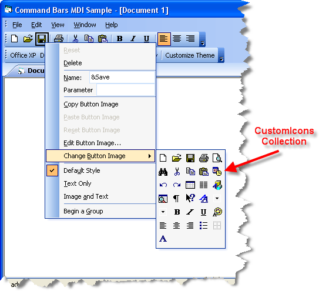Click the Paste clipboard icon in the toolbar
This screenshot has width=319, height=291.
point(103,38)
